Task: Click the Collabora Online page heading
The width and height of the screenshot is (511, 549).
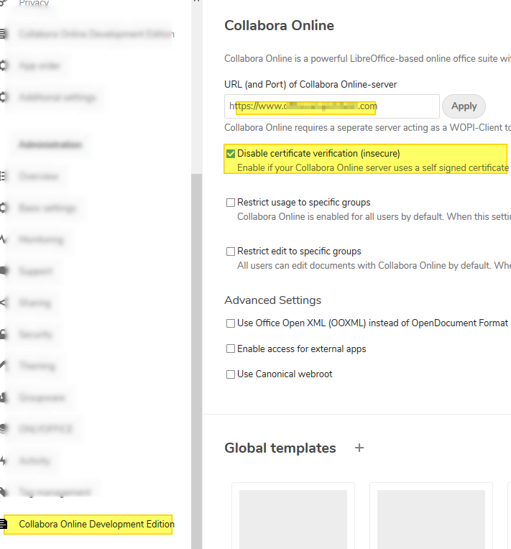Action: click(x=279, y=26)
